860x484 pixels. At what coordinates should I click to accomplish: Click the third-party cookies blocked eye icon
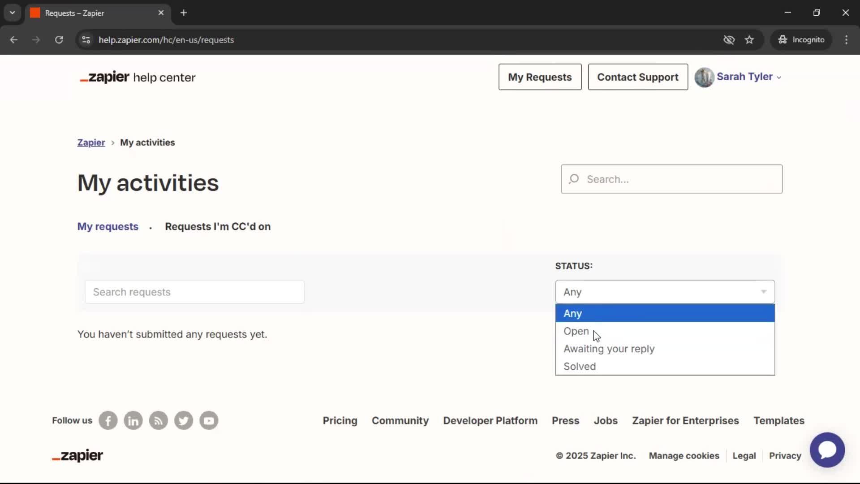pos(729,40)
